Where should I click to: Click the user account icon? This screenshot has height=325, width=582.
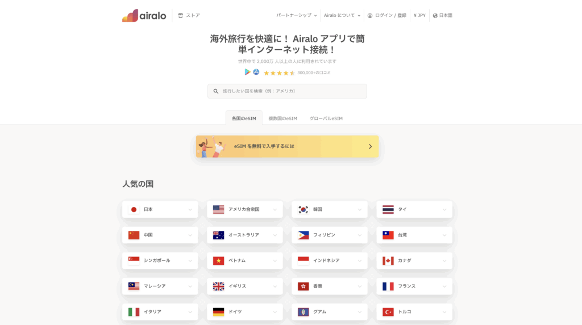pyautogui.click(x=370, y=15)
